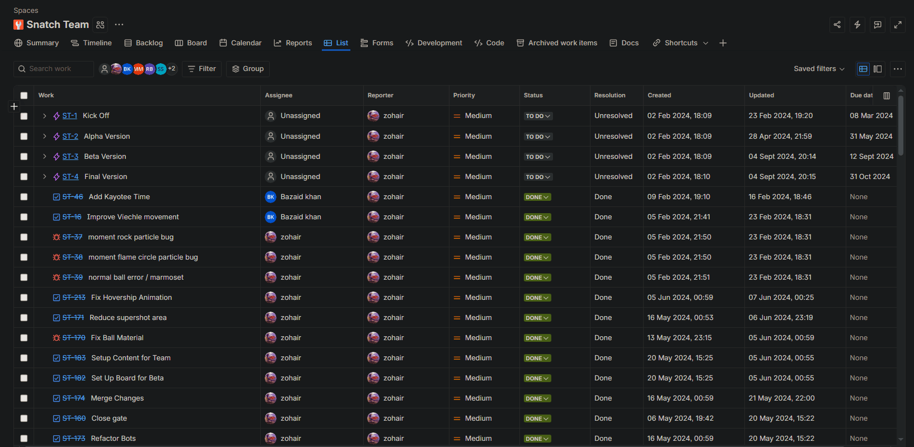Open the Shortcuts dropdown tab
The width and height of the screenshot is (914, 447).
coord(681,43)
